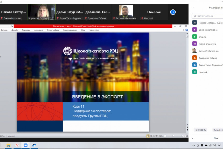Open Zoom from the taskbar
Image resolution: width=223 pixels, height=149 pixels.
pos(26,145)
